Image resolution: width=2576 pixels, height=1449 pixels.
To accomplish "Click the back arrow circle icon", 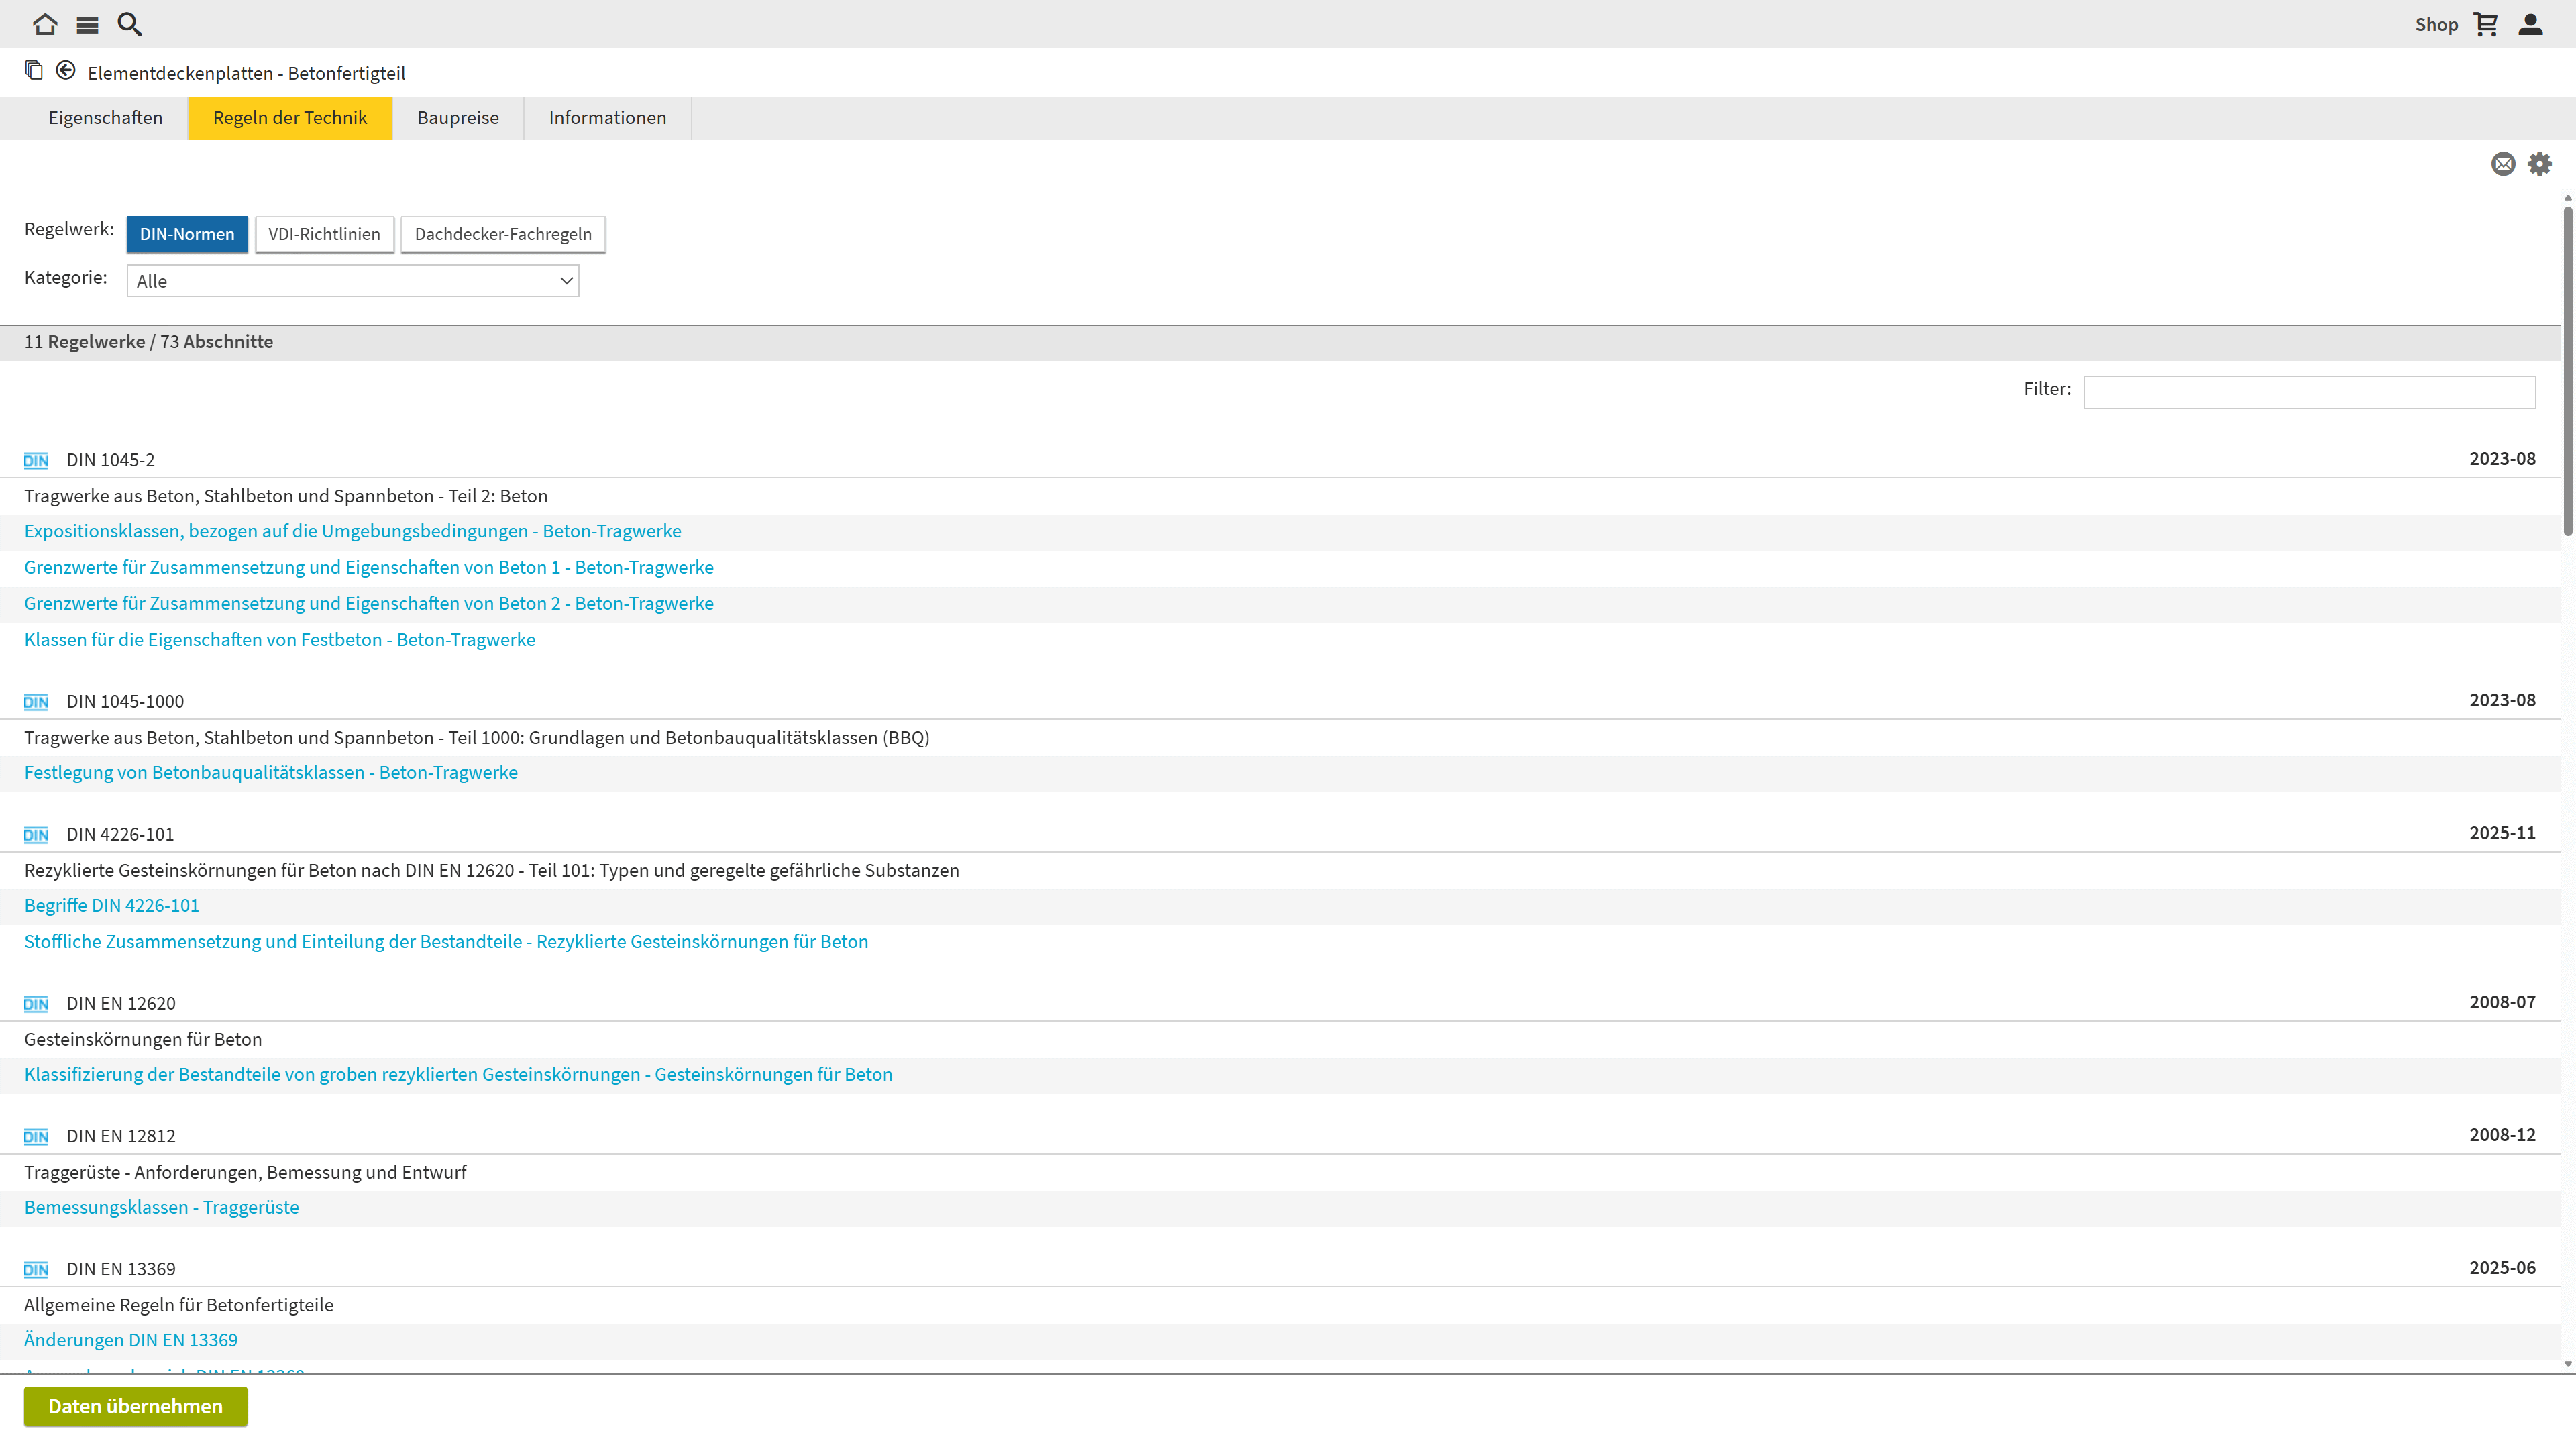I will point(66,70).
